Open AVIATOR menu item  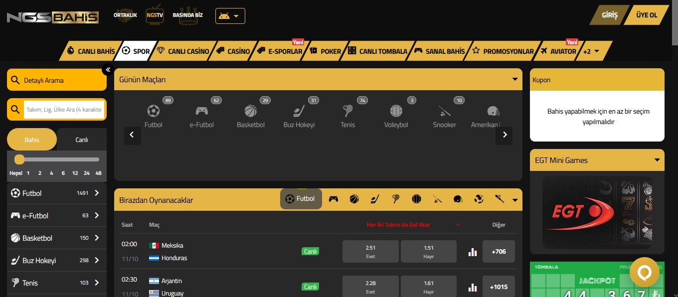pos(557,51)
